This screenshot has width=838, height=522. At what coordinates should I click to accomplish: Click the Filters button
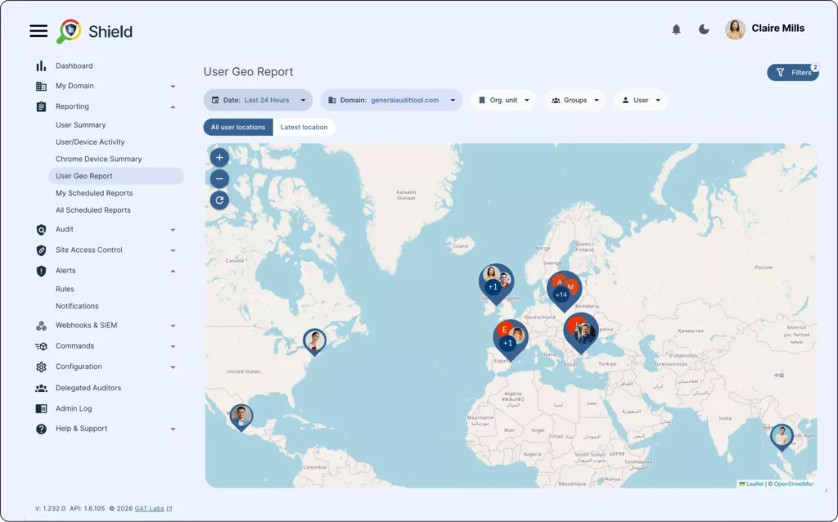point(792,72)
